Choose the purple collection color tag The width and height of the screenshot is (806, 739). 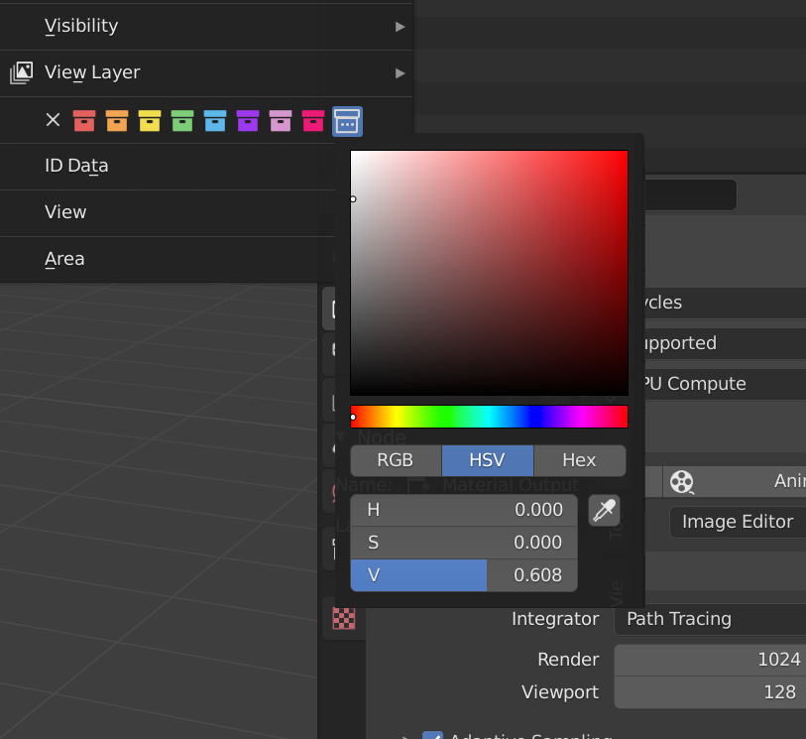click(248, 121)
